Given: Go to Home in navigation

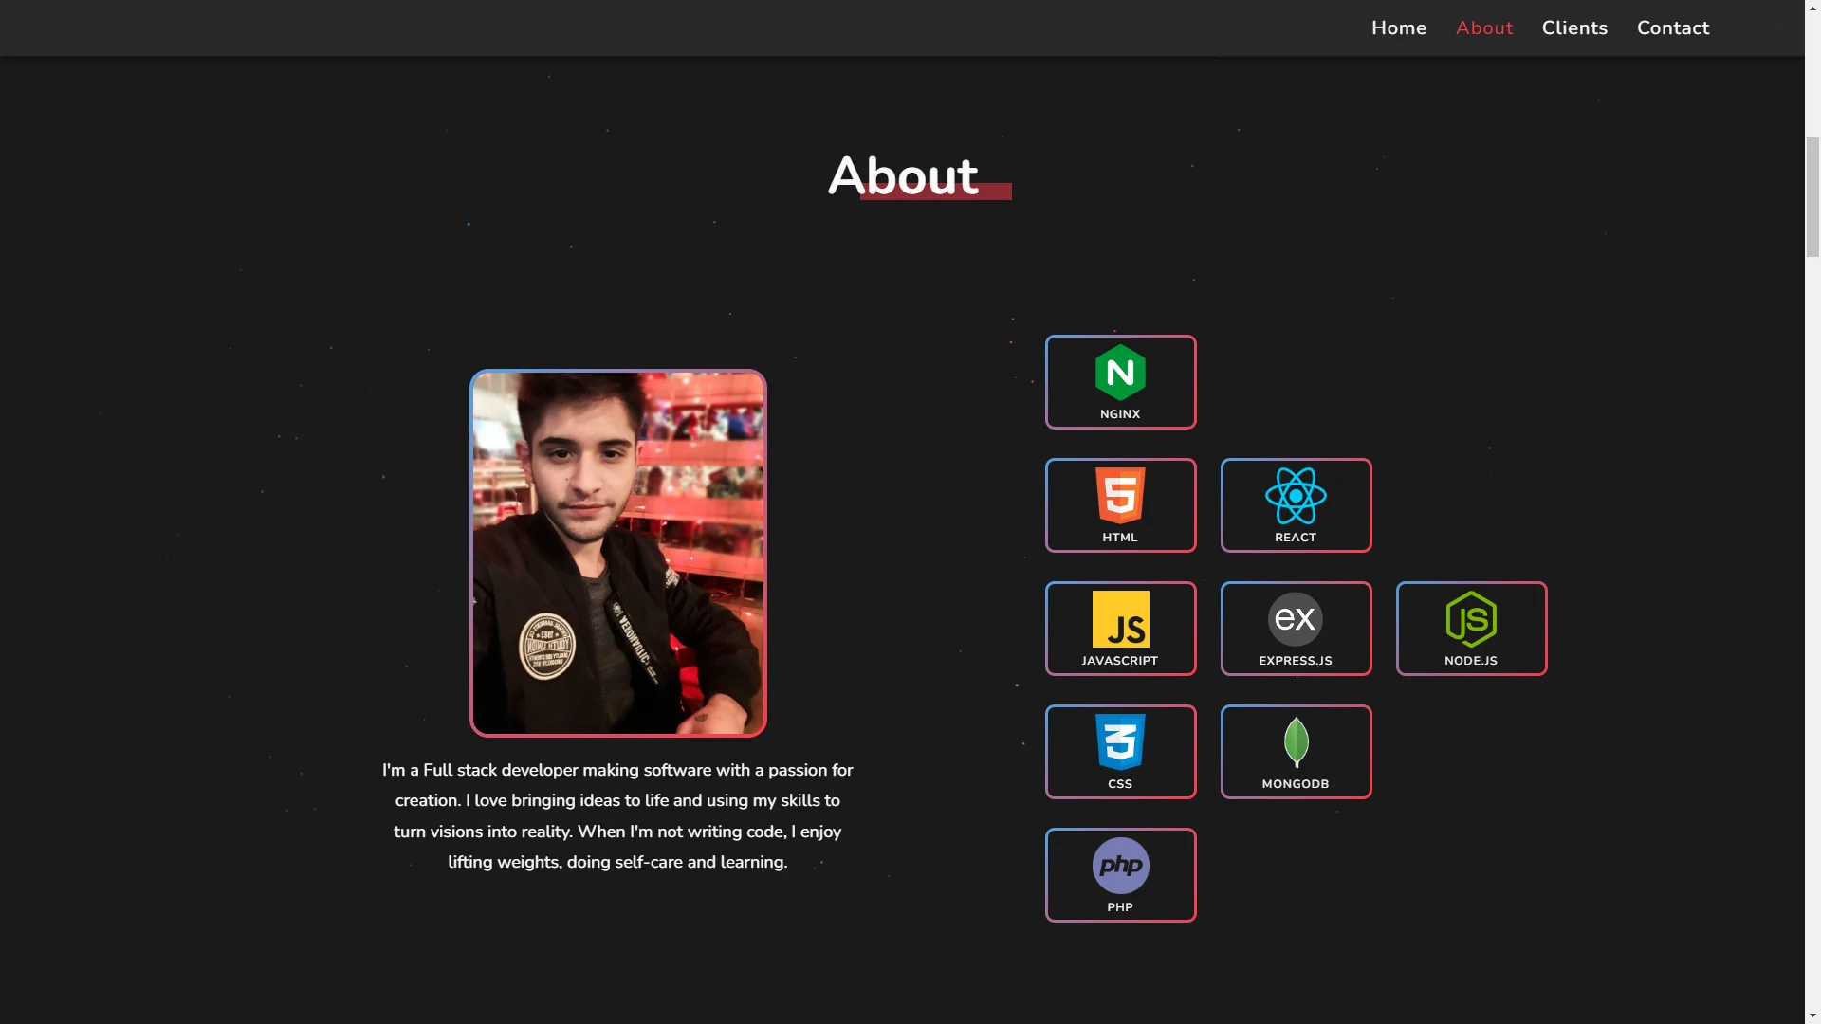Looking at the screenshot, I should click(1398, 27).
